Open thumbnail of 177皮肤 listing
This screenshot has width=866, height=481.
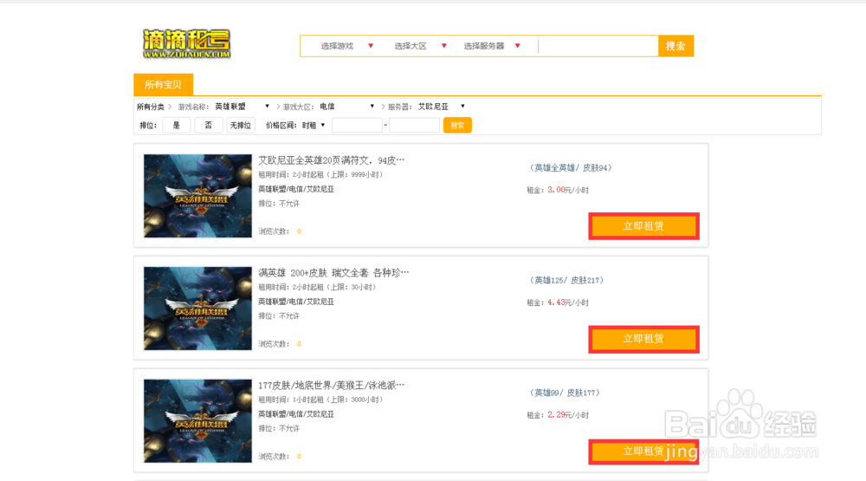(197, 420)
